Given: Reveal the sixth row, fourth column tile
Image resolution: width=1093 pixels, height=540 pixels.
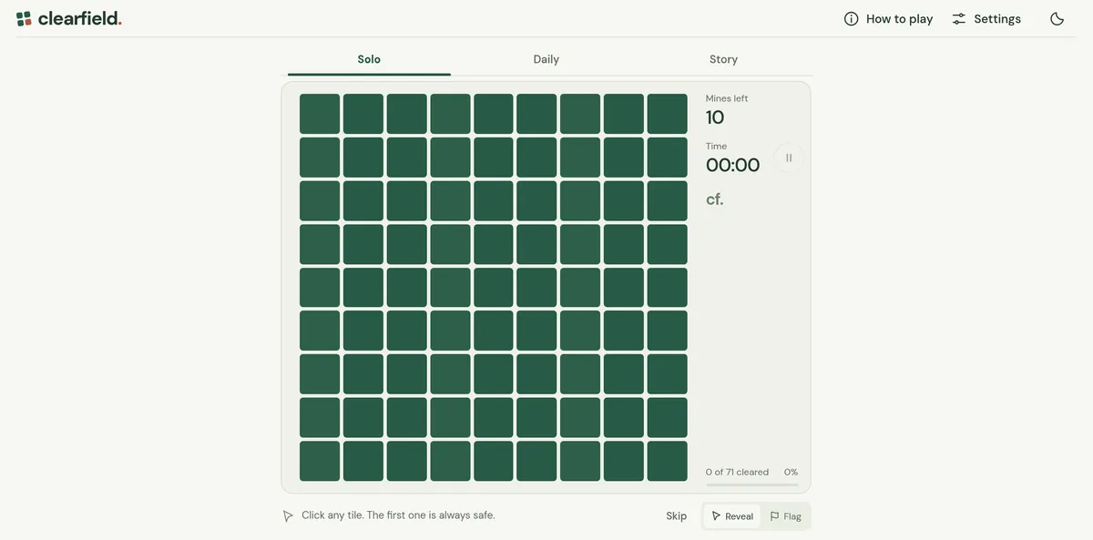Looking at the screenshot, I should tap(451, 331).
